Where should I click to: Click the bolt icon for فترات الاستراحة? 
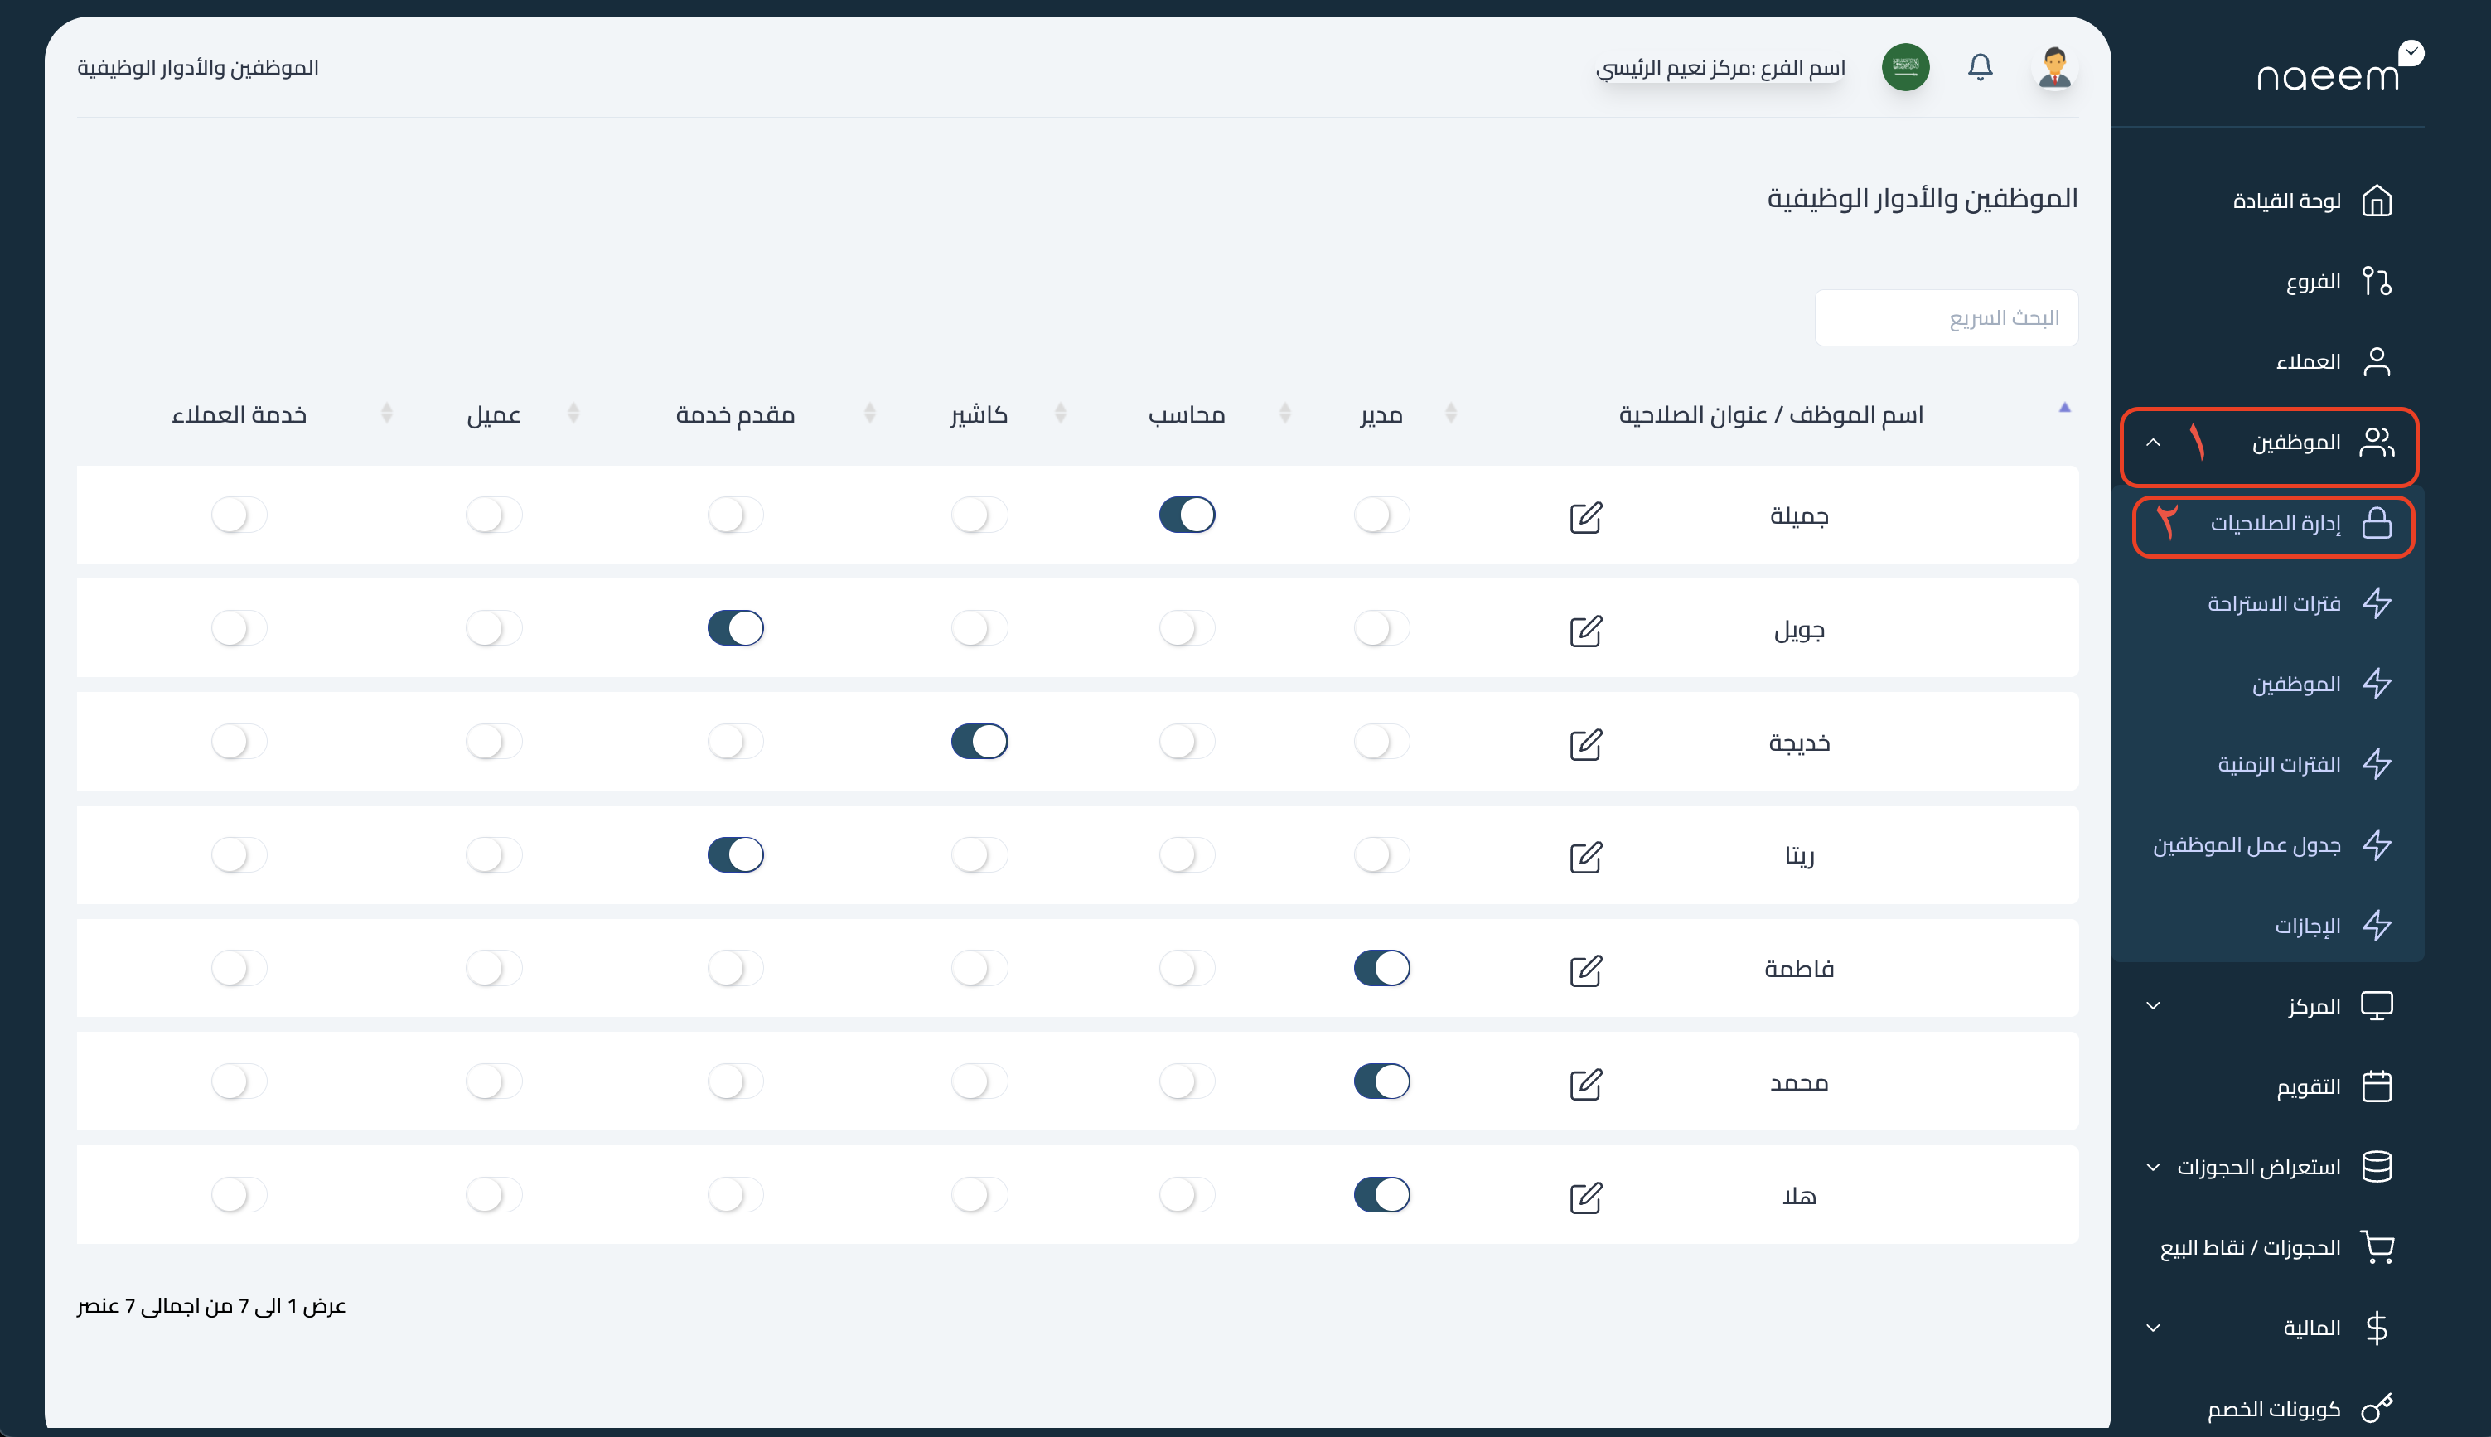(2377, 603)
